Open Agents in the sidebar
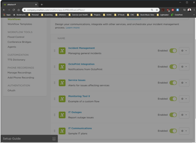This screenshot has height=143, width=196. [12, 47]
